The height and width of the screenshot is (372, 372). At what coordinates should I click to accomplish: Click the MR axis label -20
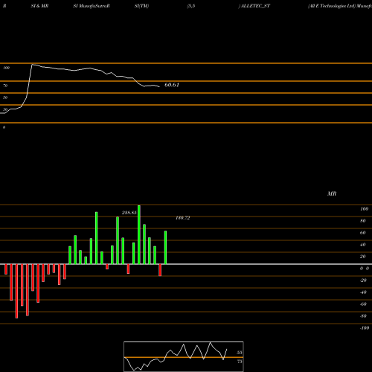click(363, 280)
